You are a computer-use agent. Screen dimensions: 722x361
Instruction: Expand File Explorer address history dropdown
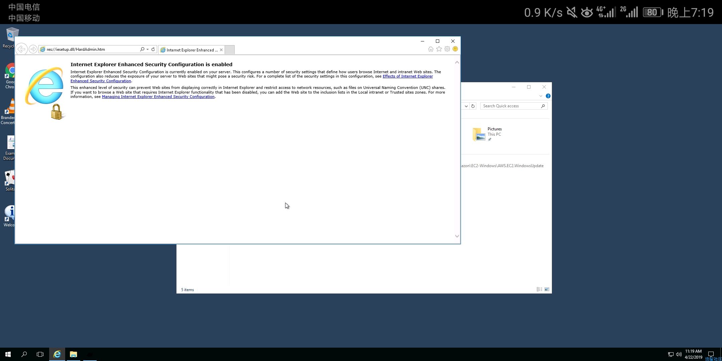pos(466,106)
